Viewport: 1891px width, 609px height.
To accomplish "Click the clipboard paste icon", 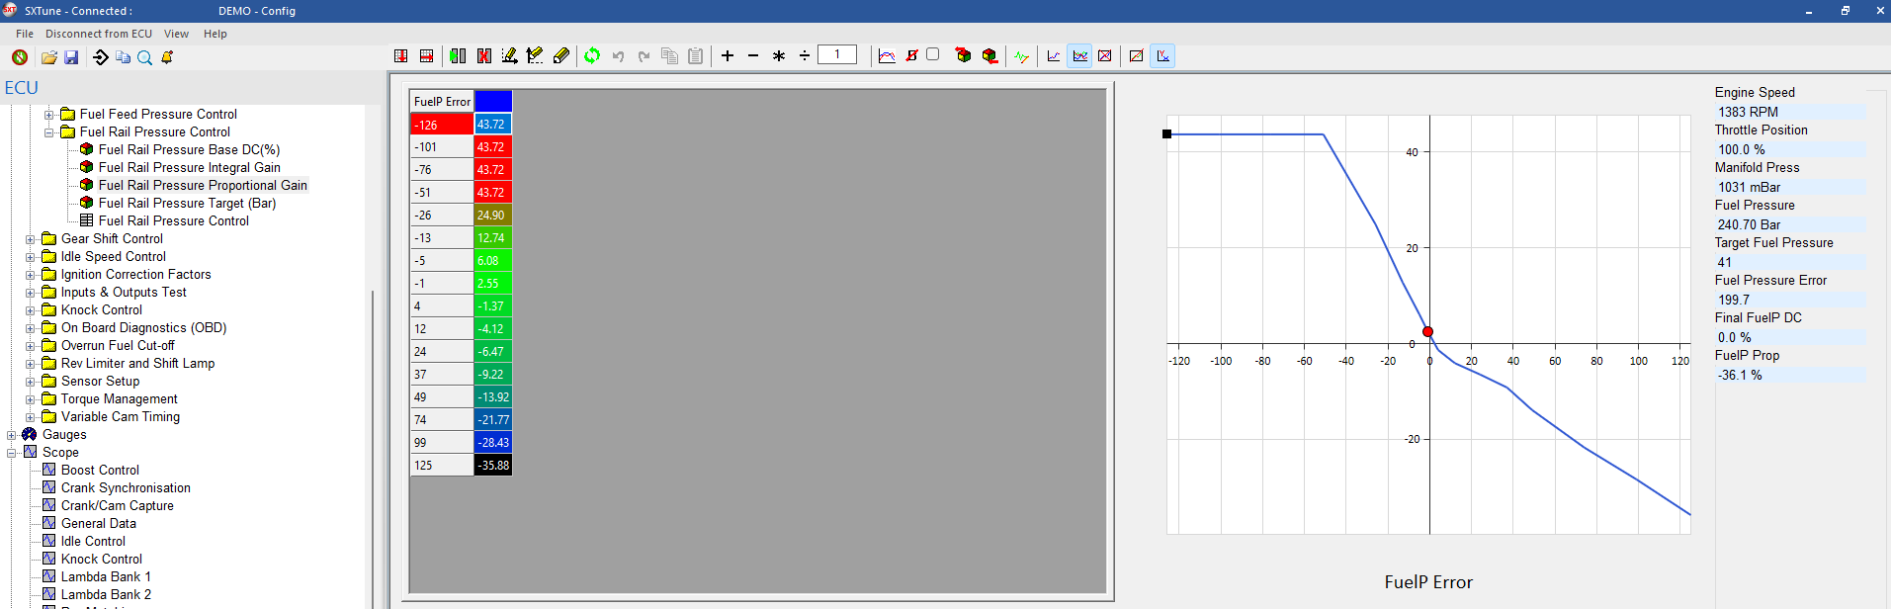I will [x=695, y=56].
